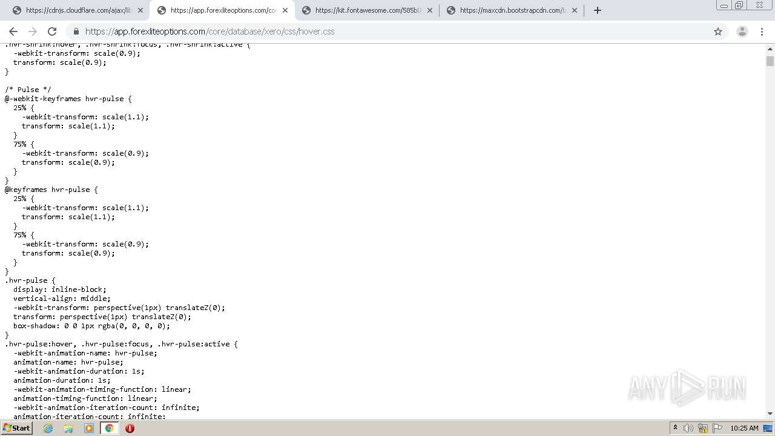775x436 pixels.
Task: Click '-webkit-animation-name: hvr-pulse;' line
Action: (x=85, y=353)
